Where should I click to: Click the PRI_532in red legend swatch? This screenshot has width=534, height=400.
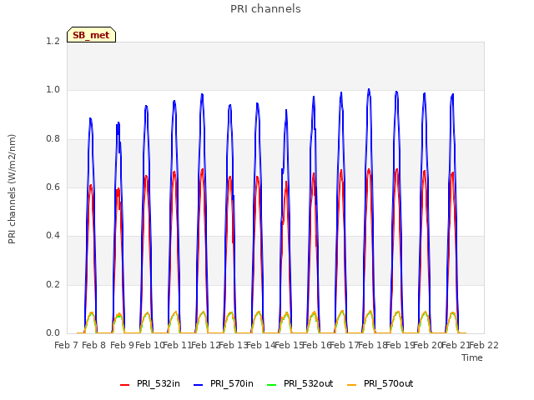click(125, 385)
